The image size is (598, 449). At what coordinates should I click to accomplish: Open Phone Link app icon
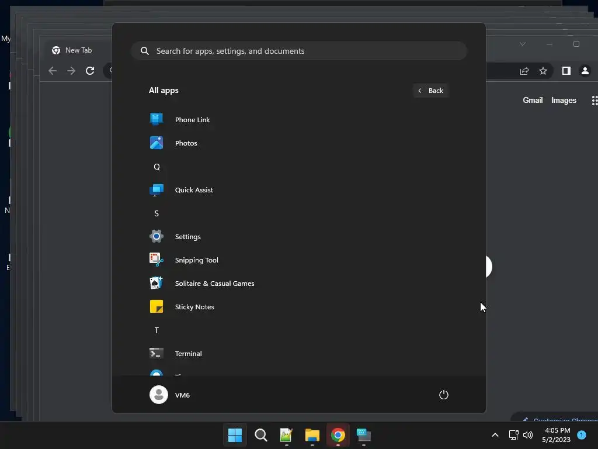coord(157,119)
